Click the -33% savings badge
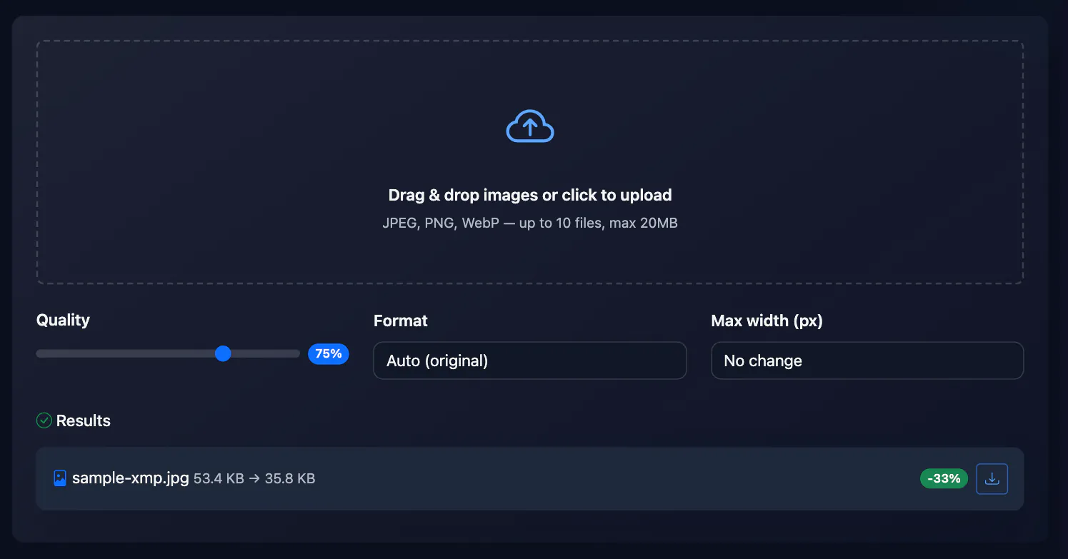The image size is (1068, 559). [x=944, y=478]
